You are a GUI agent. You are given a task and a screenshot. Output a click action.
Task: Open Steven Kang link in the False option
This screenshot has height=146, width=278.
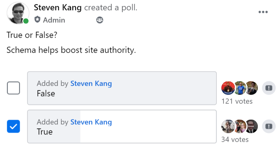click(91, 84)
